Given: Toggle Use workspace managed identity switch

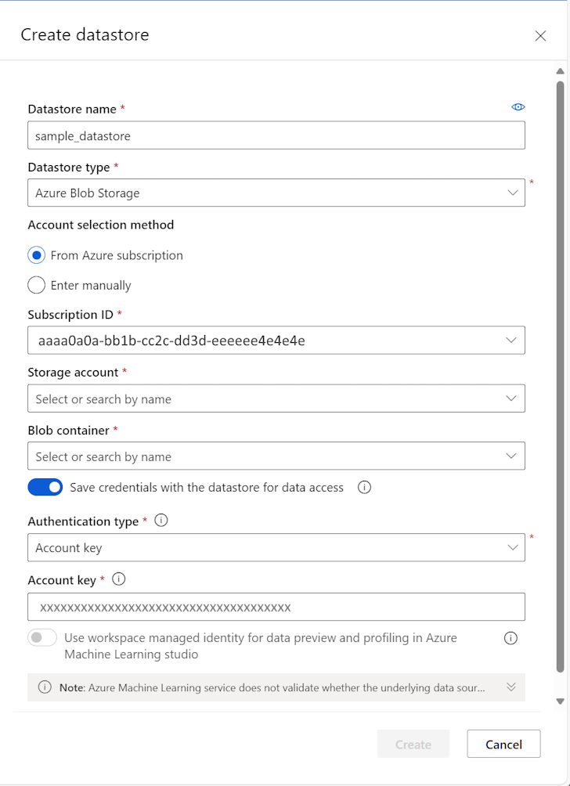Looking at the screenshot, I should coord(42,638).
